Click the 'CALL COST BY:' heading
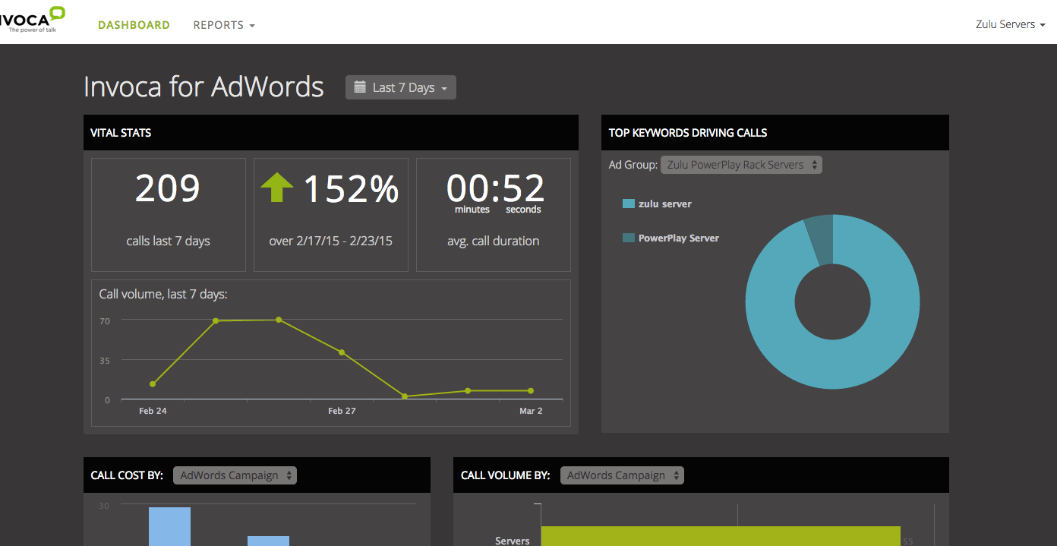This screenshot has height=546, width=1057. click(127, 475)
